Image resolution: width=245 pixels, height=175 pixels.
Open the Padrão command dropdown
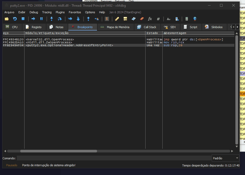[x=225, y=158]
